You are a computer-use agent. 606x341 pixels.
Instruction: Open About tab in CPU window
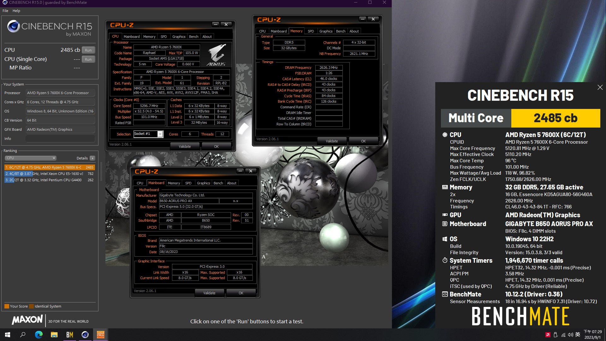pos(207,37)
